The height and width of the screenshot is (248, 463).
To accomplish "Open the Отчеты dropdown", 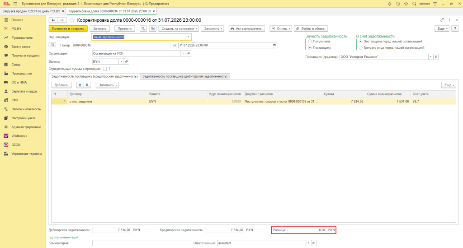I will pos(280,28).
